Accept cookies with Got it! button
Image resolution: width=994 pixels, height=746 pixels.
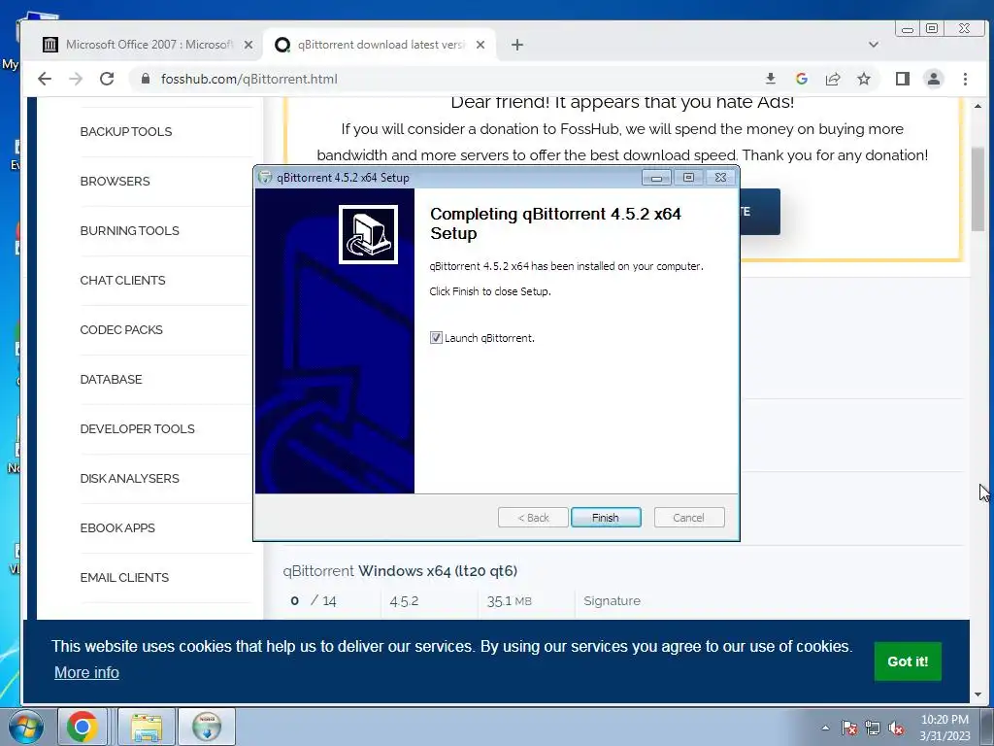(908, 661)
